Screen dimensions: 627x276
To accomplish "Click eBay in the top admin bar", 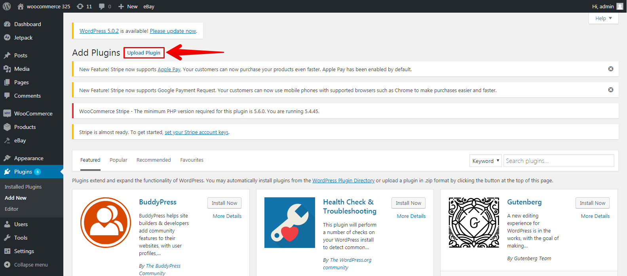I will [149, 6].
